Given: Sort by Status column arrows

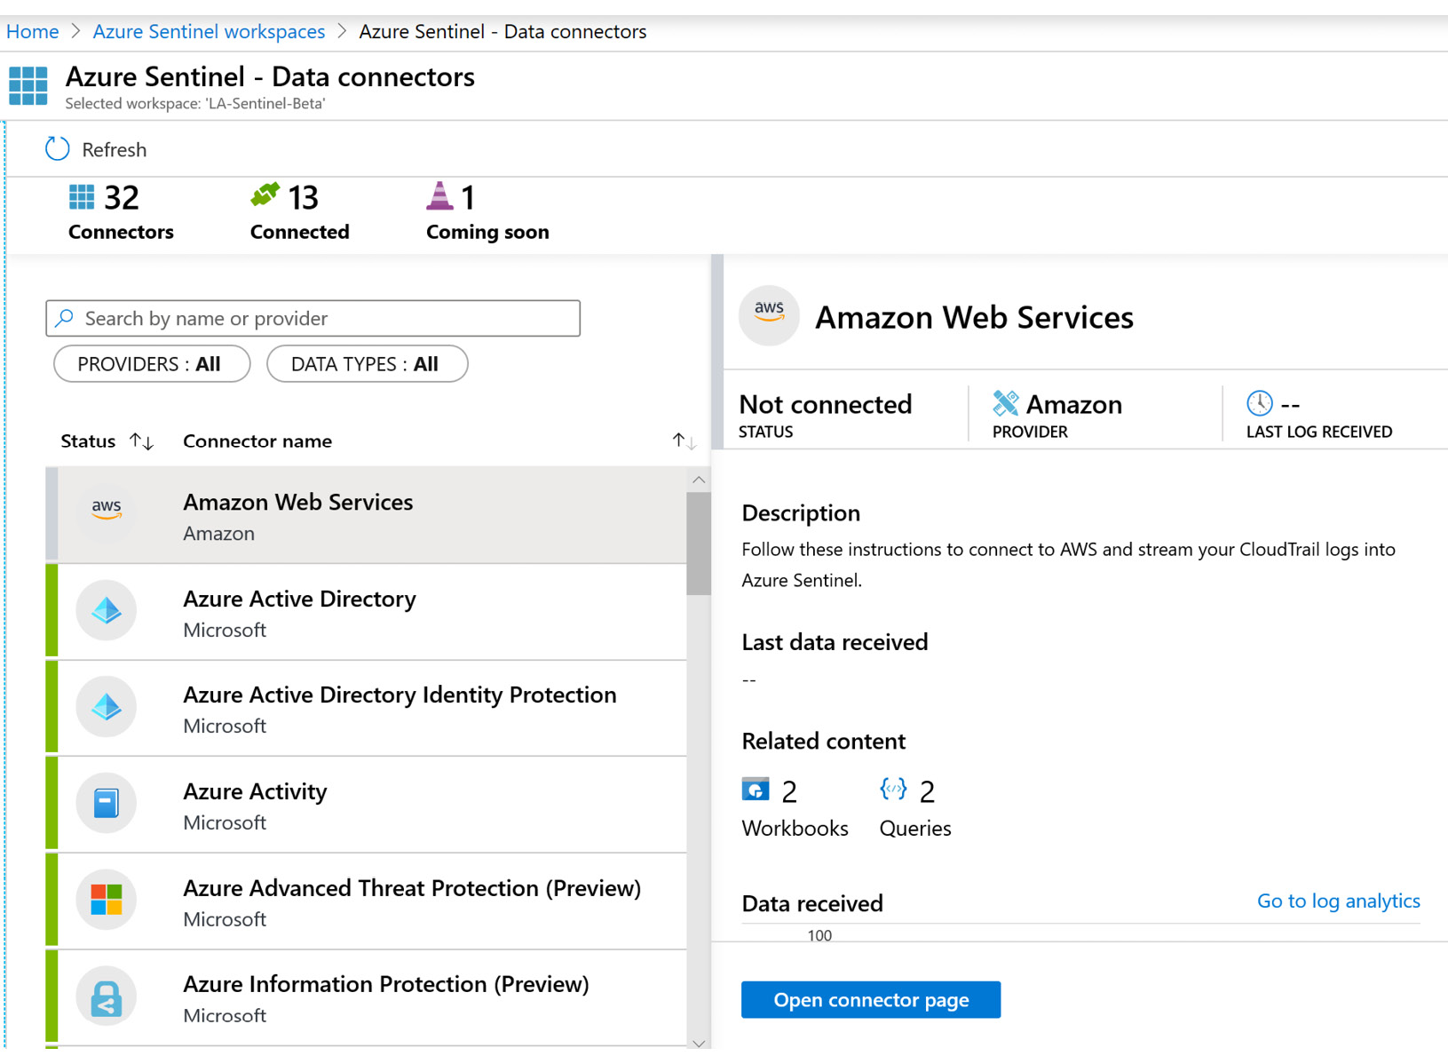Looking at the screenshot, I should pyautogui.click(x=141, y=441).
